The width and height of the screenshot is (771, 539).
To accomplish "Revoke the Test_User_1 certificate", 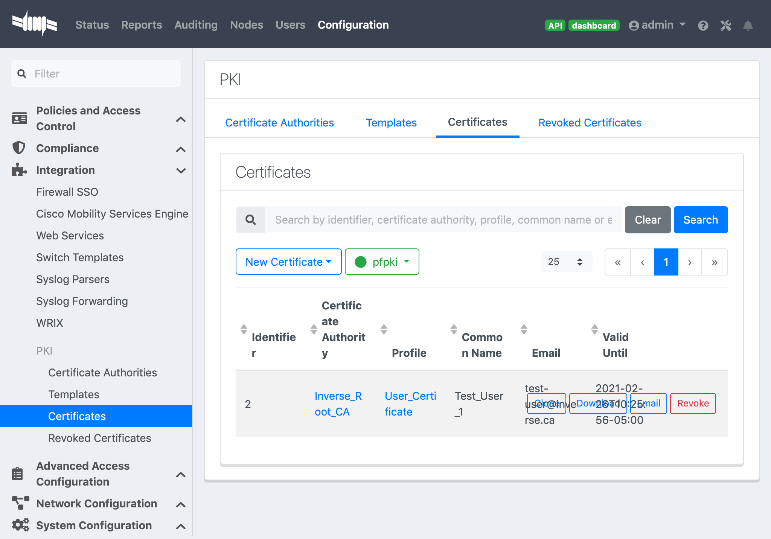I will tap(693, 403).
